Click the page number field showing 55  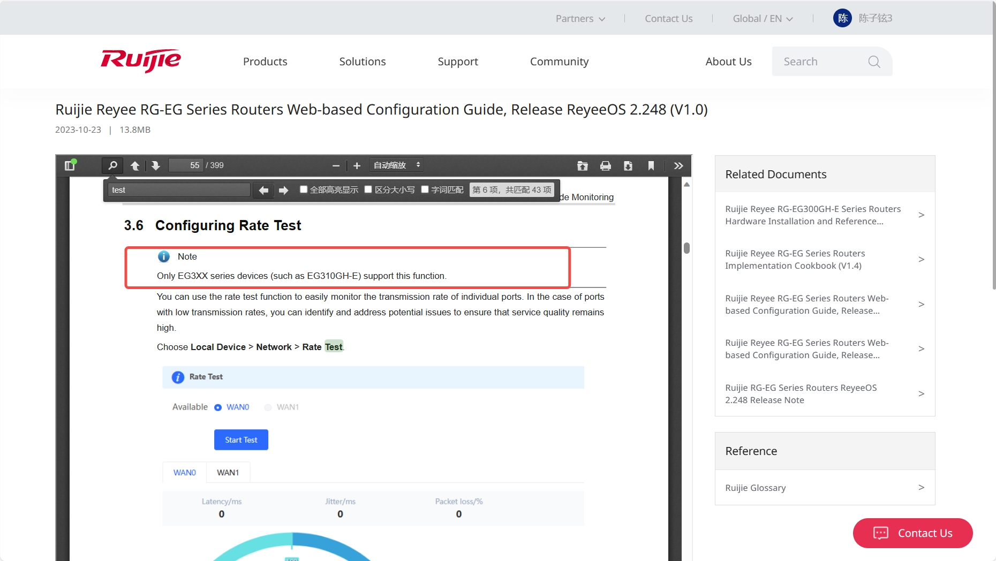pyautogui.click(x=186, y=165)
